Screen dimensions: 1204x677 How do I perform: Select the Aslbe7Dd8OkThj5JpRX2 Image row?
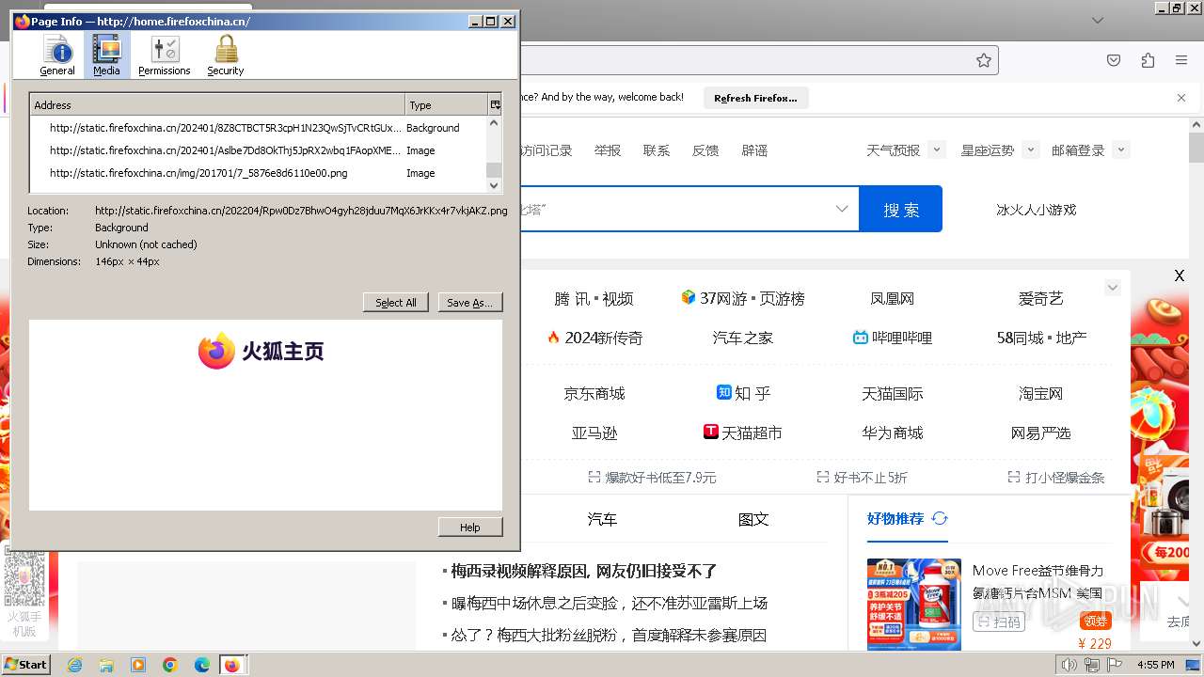pyautogui.click(x=258, y=150)
